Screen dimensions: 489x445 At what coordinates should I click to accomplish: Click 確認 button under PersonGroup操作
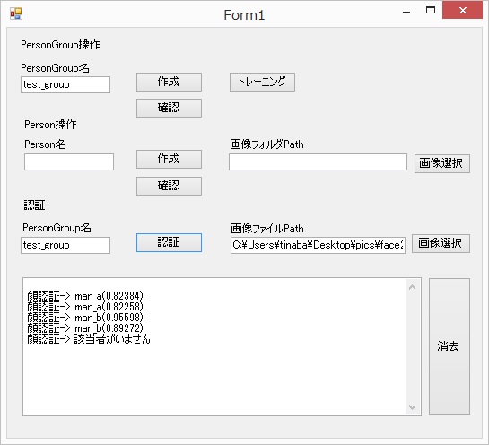point(169,109)
